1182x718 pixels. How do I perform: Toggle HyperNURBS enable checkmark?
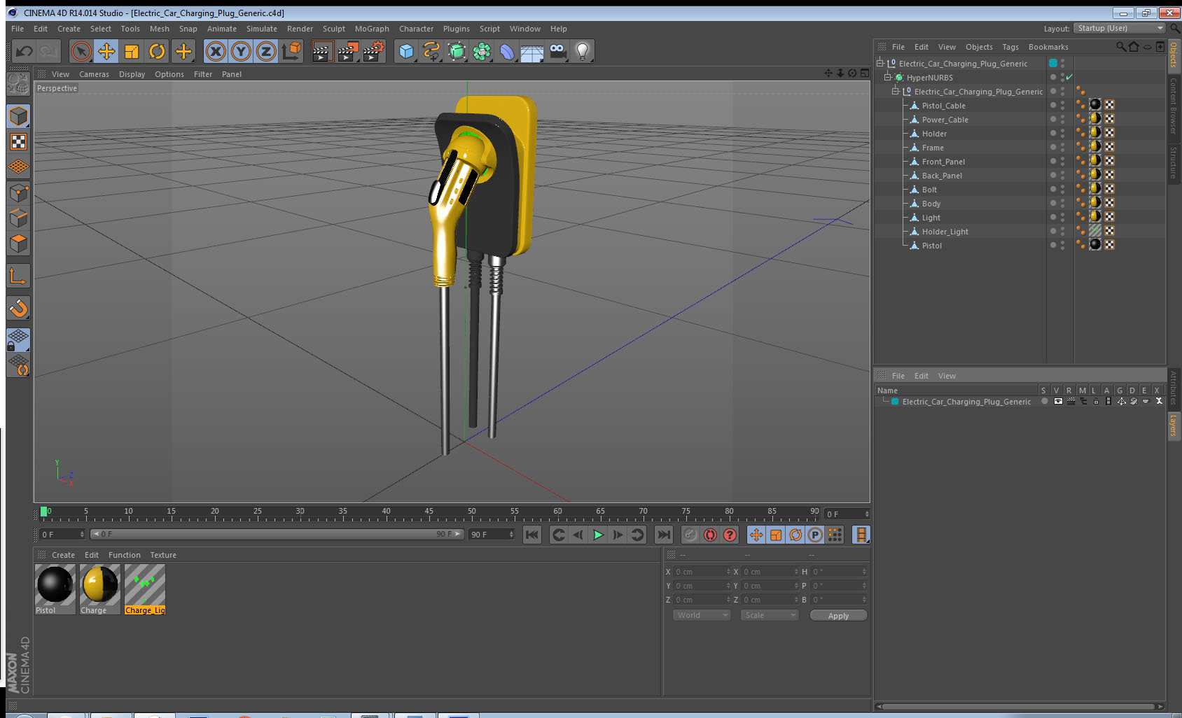click(1069, 77)
